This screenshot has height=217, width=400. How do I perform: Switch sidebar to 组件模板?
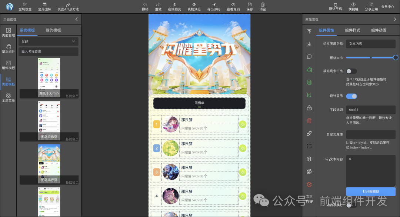tap(9, 65)
